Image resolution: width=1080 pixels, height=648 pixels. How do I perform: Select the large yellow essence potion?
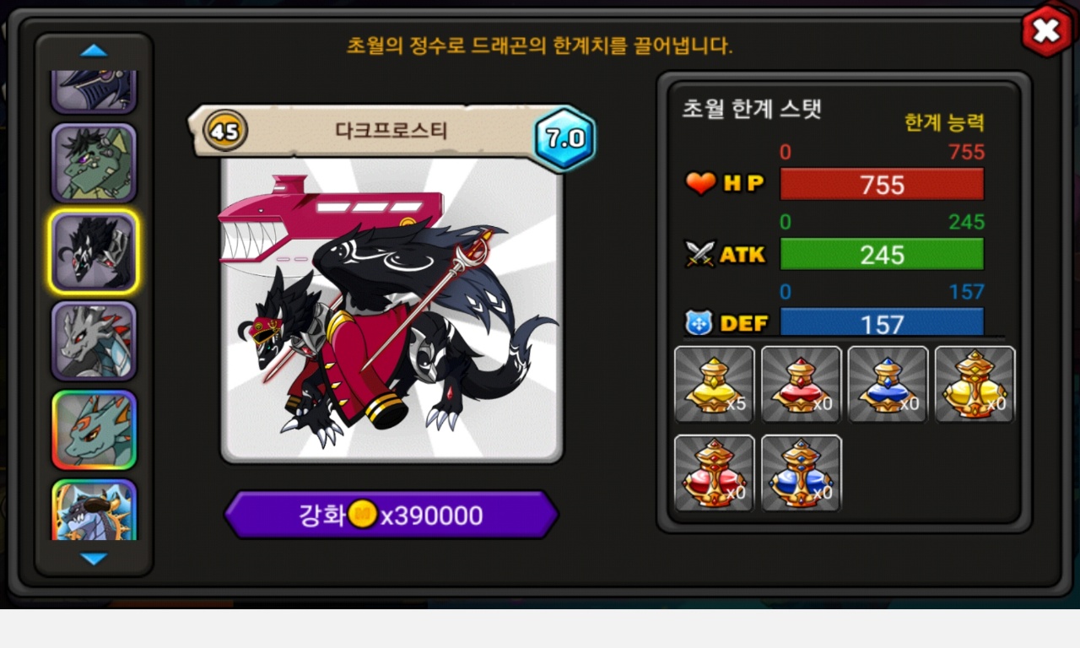[975, 384]
